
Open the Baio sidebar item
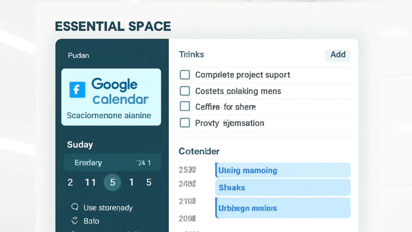tap(91, 221)
